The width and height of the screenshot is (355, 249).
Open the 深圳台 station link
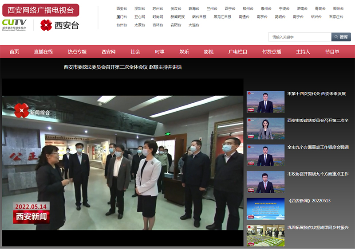pyautogui.click(x=140, y=8)
